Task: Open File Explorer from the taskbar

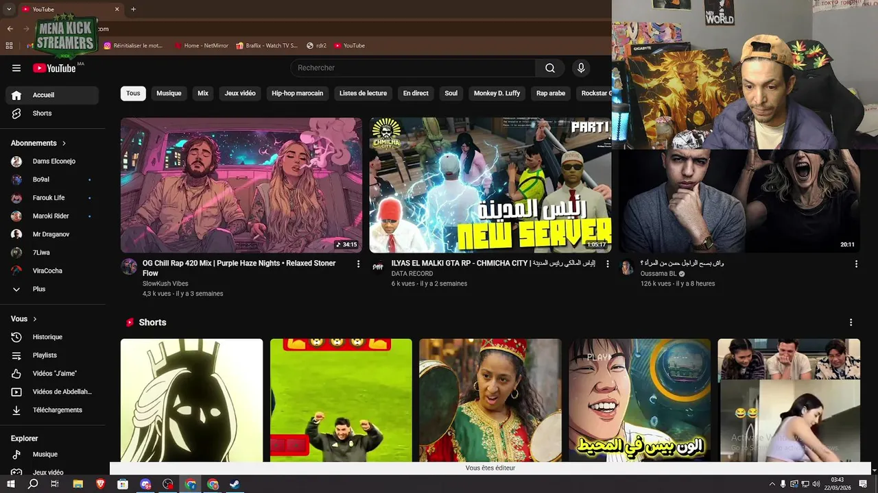Action: coord(78,484)
